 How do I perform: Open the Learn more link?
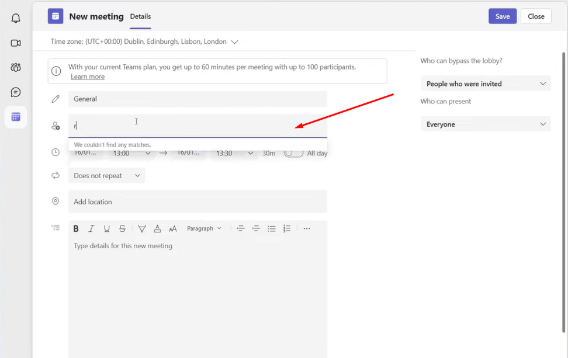point(88,77)
